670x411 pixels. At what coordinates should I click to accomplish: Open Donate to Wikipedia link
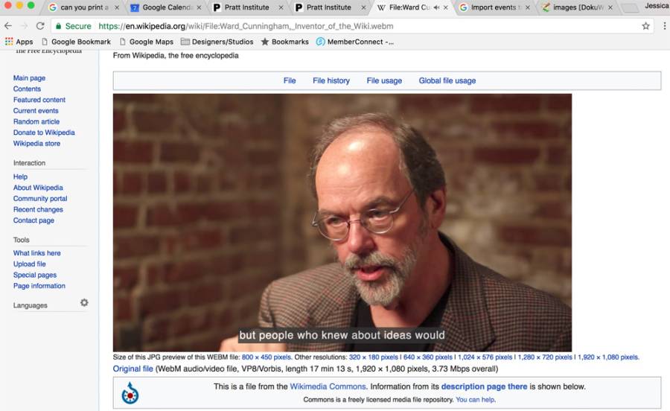(44, 133)
